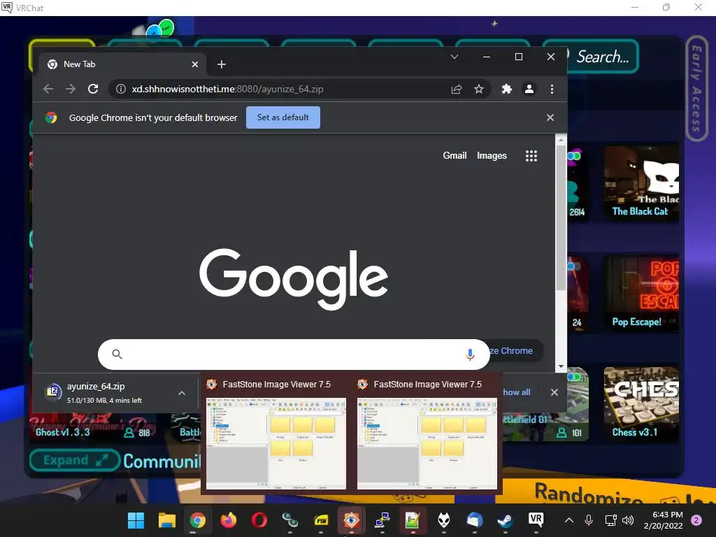Open the clock showing 6:43 PM
The image size is (716, 537).
click(x=663, y=520)
